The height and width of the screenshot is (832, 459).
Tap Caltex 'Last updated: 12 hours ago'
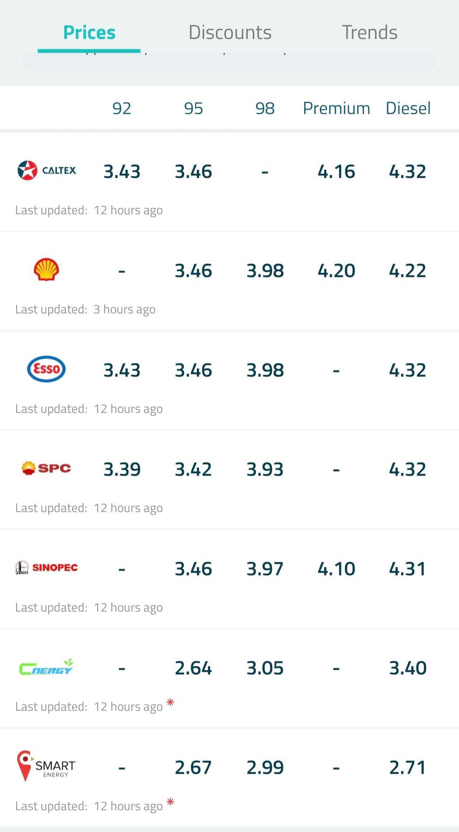point(89,210)
